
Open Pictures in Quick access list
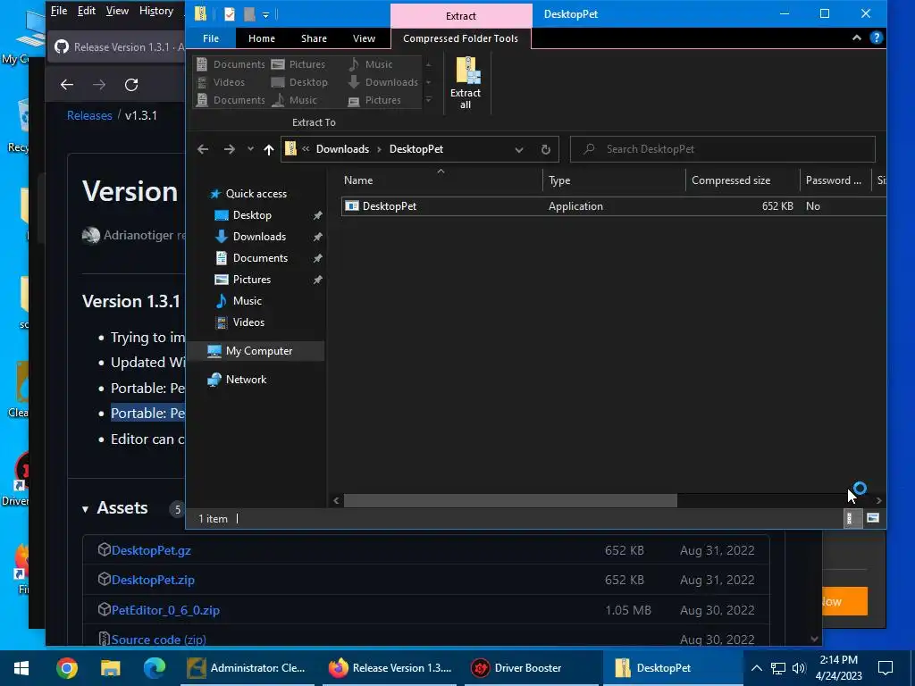pyautogui.click(x=251, y=280)
